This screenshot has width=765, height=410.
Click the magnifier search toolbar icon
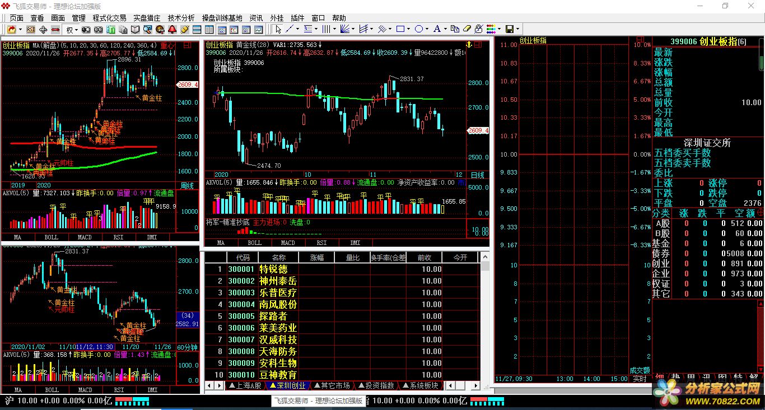click(x=147, y=30)
